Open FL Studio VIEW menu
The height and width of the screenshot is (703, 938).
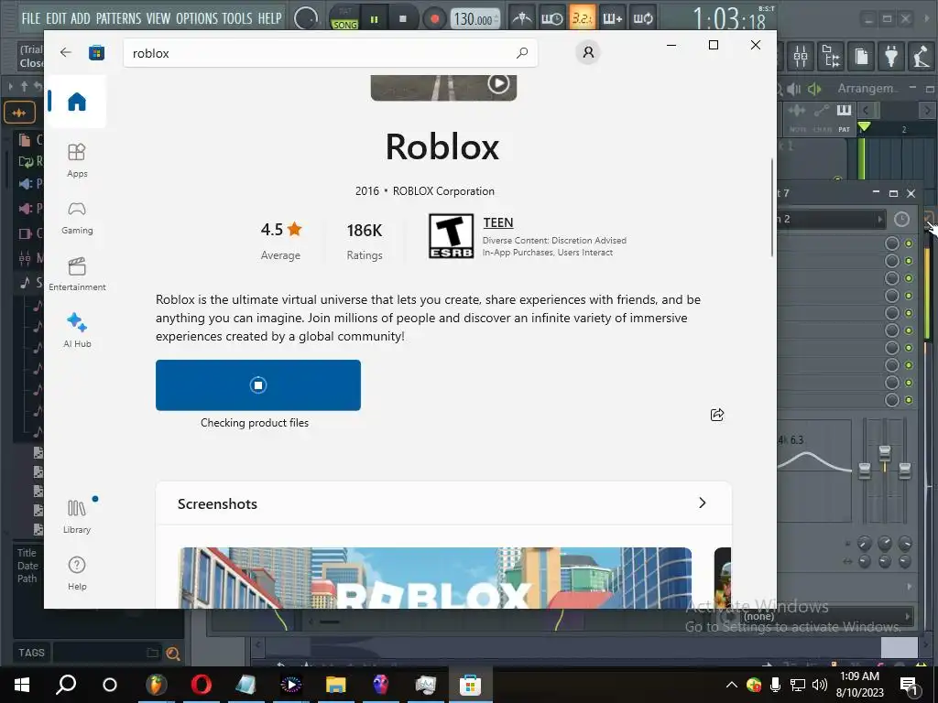click(158, 18)
